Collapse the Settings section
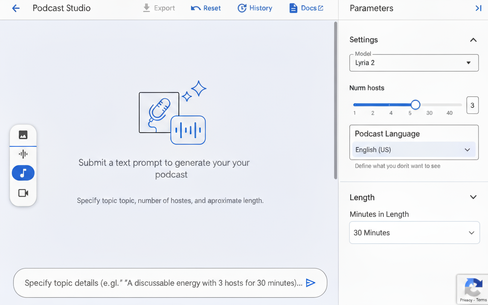This screenshot has width=488, height=305. click(x=473, y=40)
